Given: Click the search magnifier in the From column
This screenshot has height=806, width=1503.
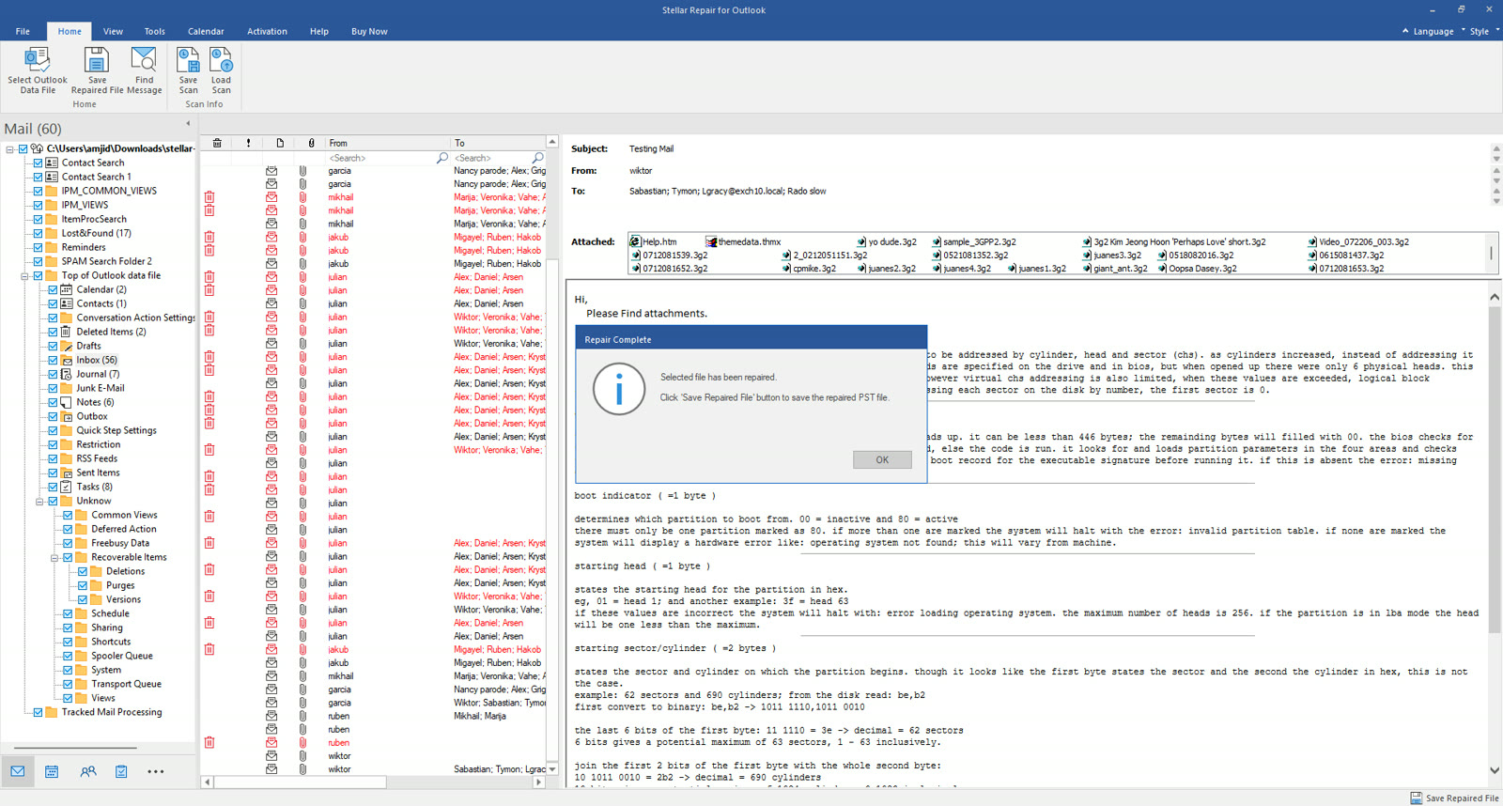Looking at the screenshot, I should click(x=442, y=158).
